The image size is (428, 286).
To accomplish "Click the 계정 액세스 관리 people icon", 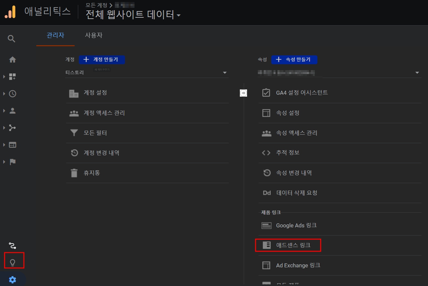I will pyautogui.click(x=74, y=113).
